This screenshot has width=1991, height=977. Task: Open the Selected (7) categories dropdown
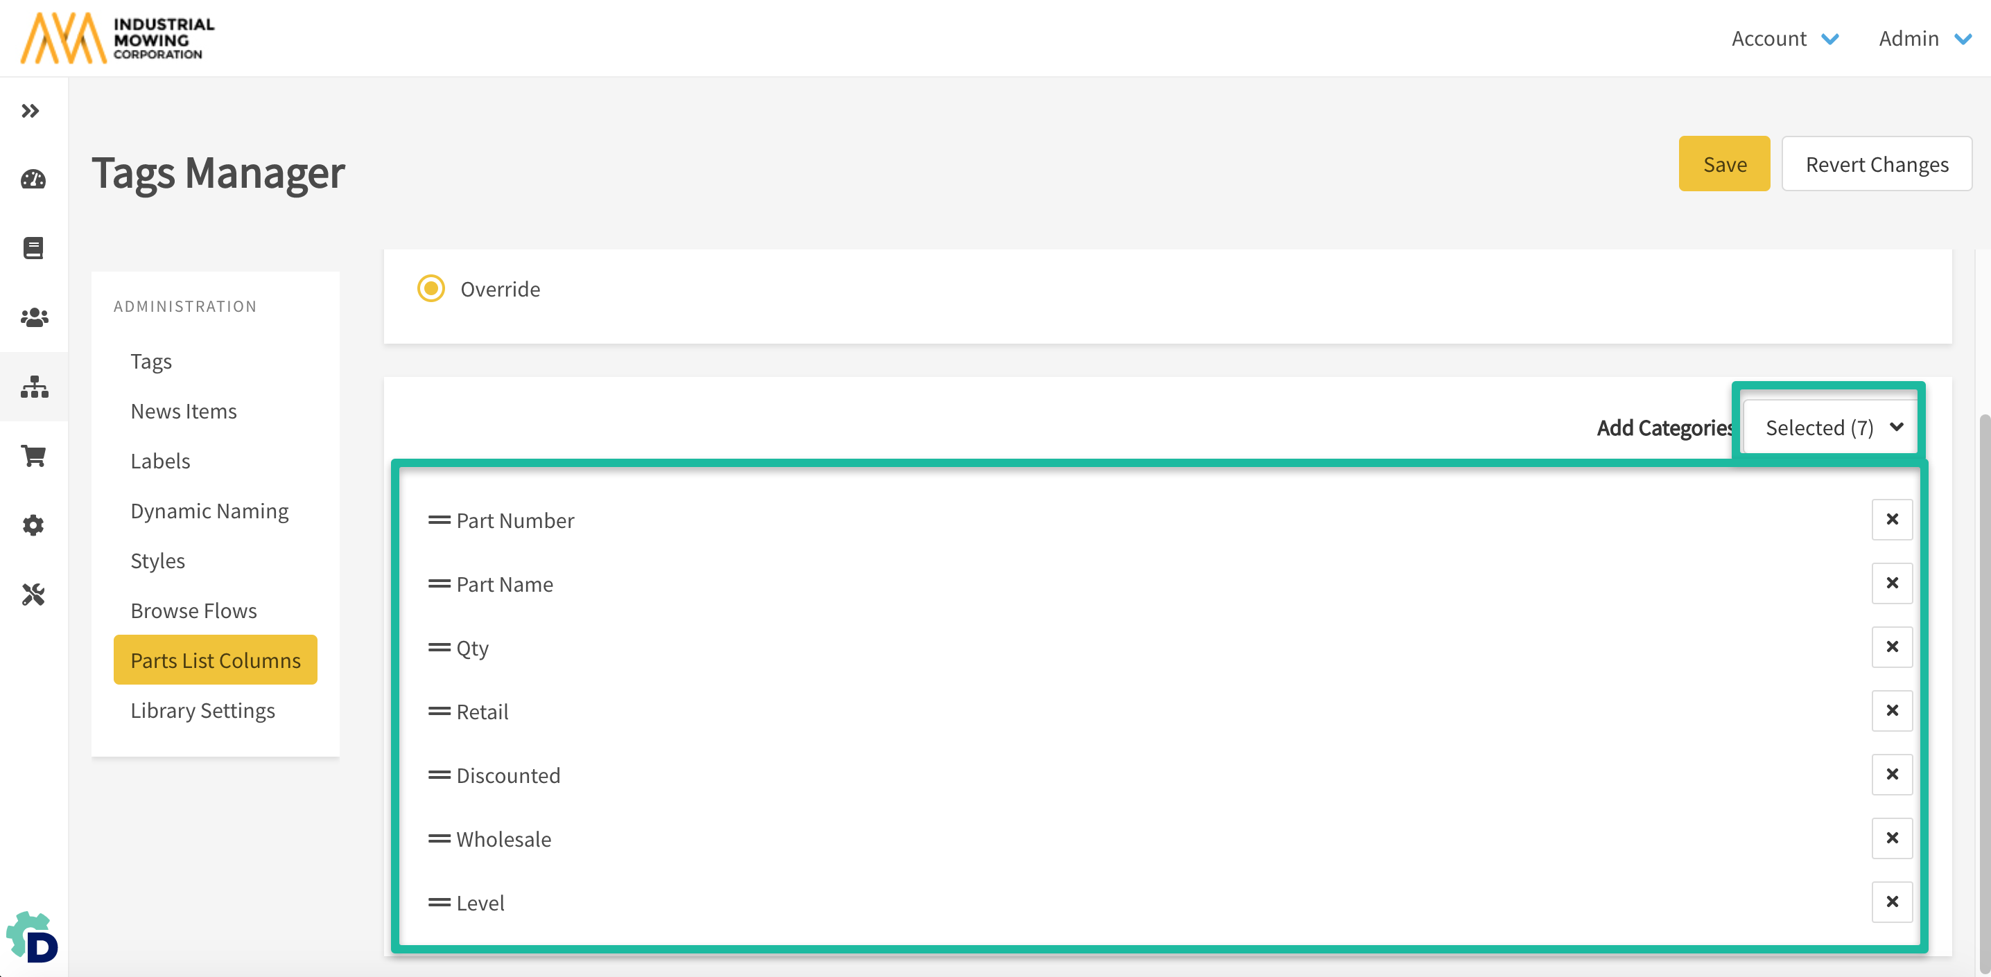1832,427
